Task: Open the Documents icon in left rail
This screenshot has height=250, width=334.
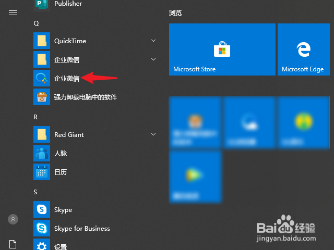Action: [x=13, y=244]
